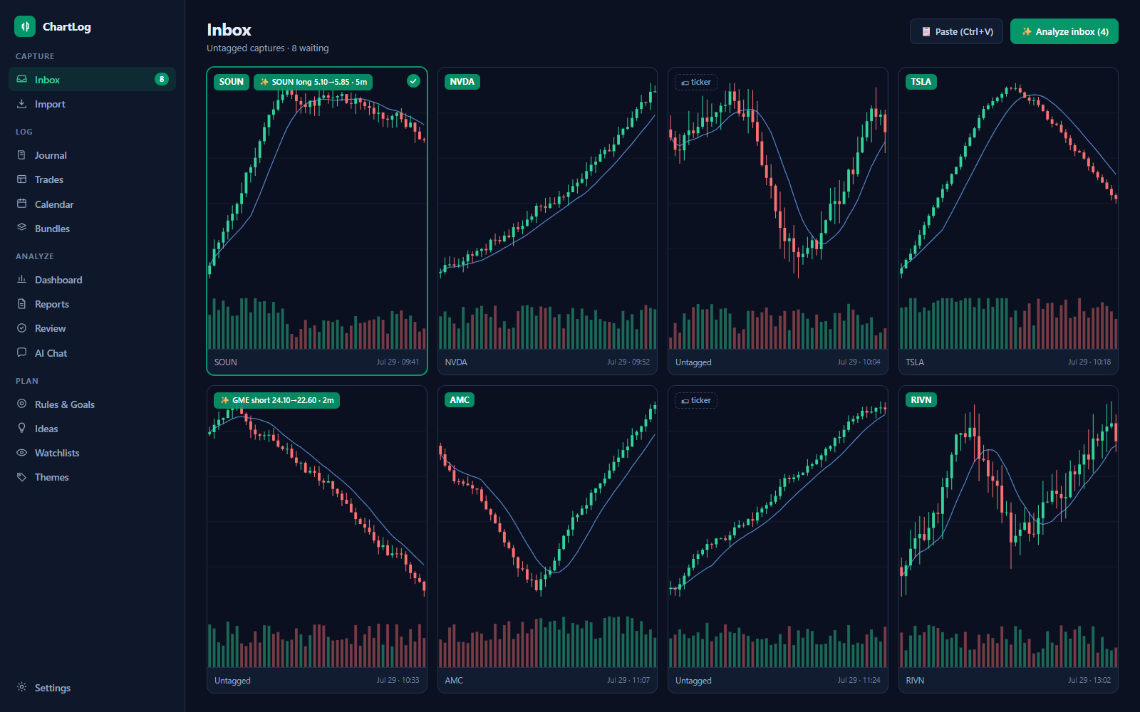Click the Inbox tray icon in sidebar
Screen dimensions: 1140x712
pyautogui.click(x=22, y=79)
